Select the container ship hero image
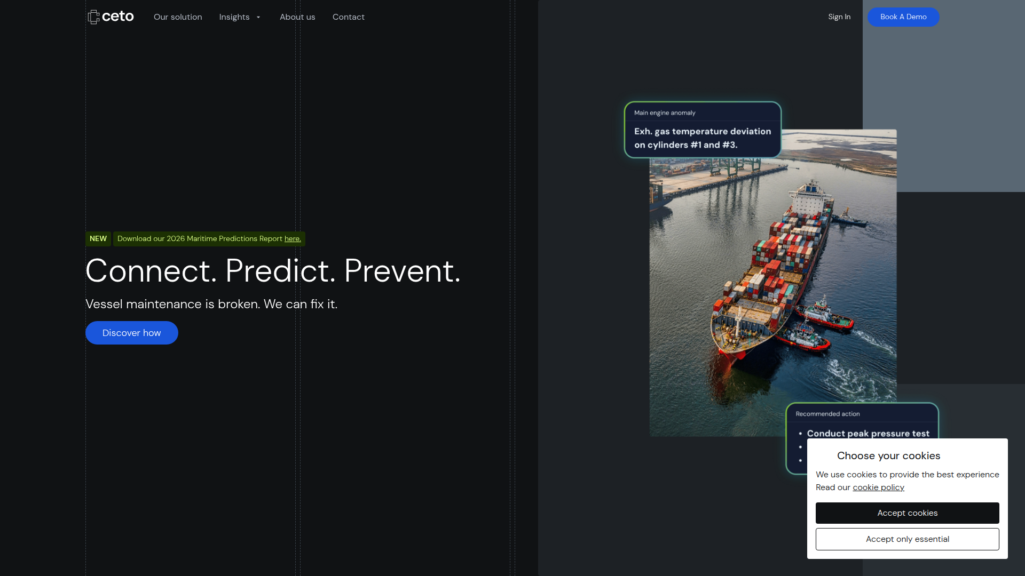1025x576 pixels. click(x=772, y=283)
